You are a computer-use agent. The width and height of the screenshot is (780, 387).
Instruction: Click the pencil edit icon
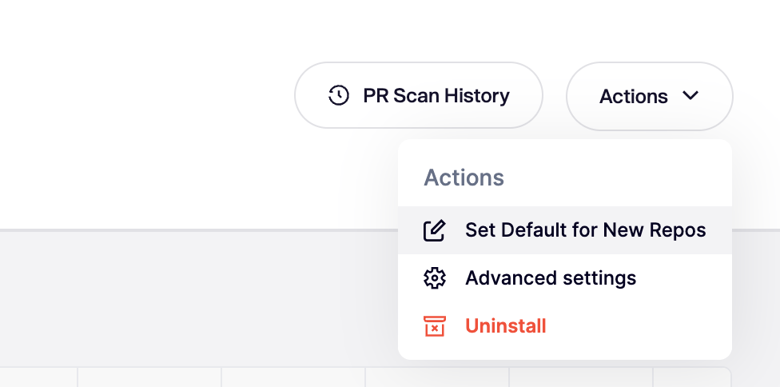[x=434, y=231]
